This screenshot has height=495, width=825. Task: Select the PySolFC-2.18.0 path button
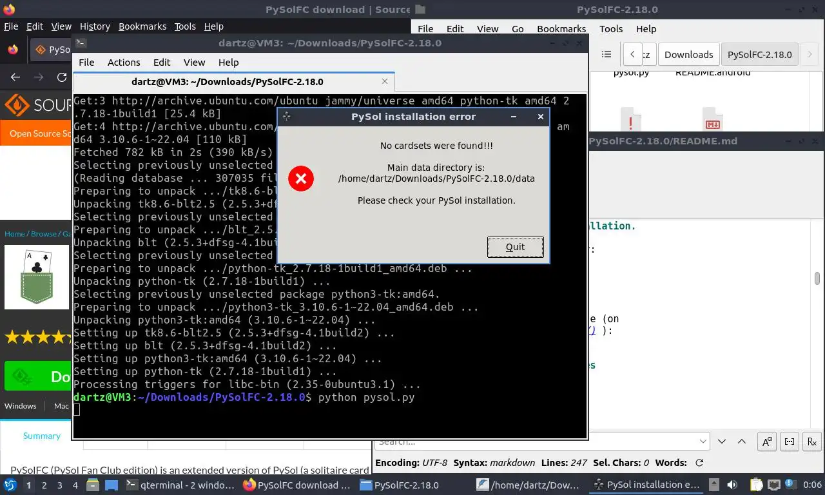pos(759,55)
